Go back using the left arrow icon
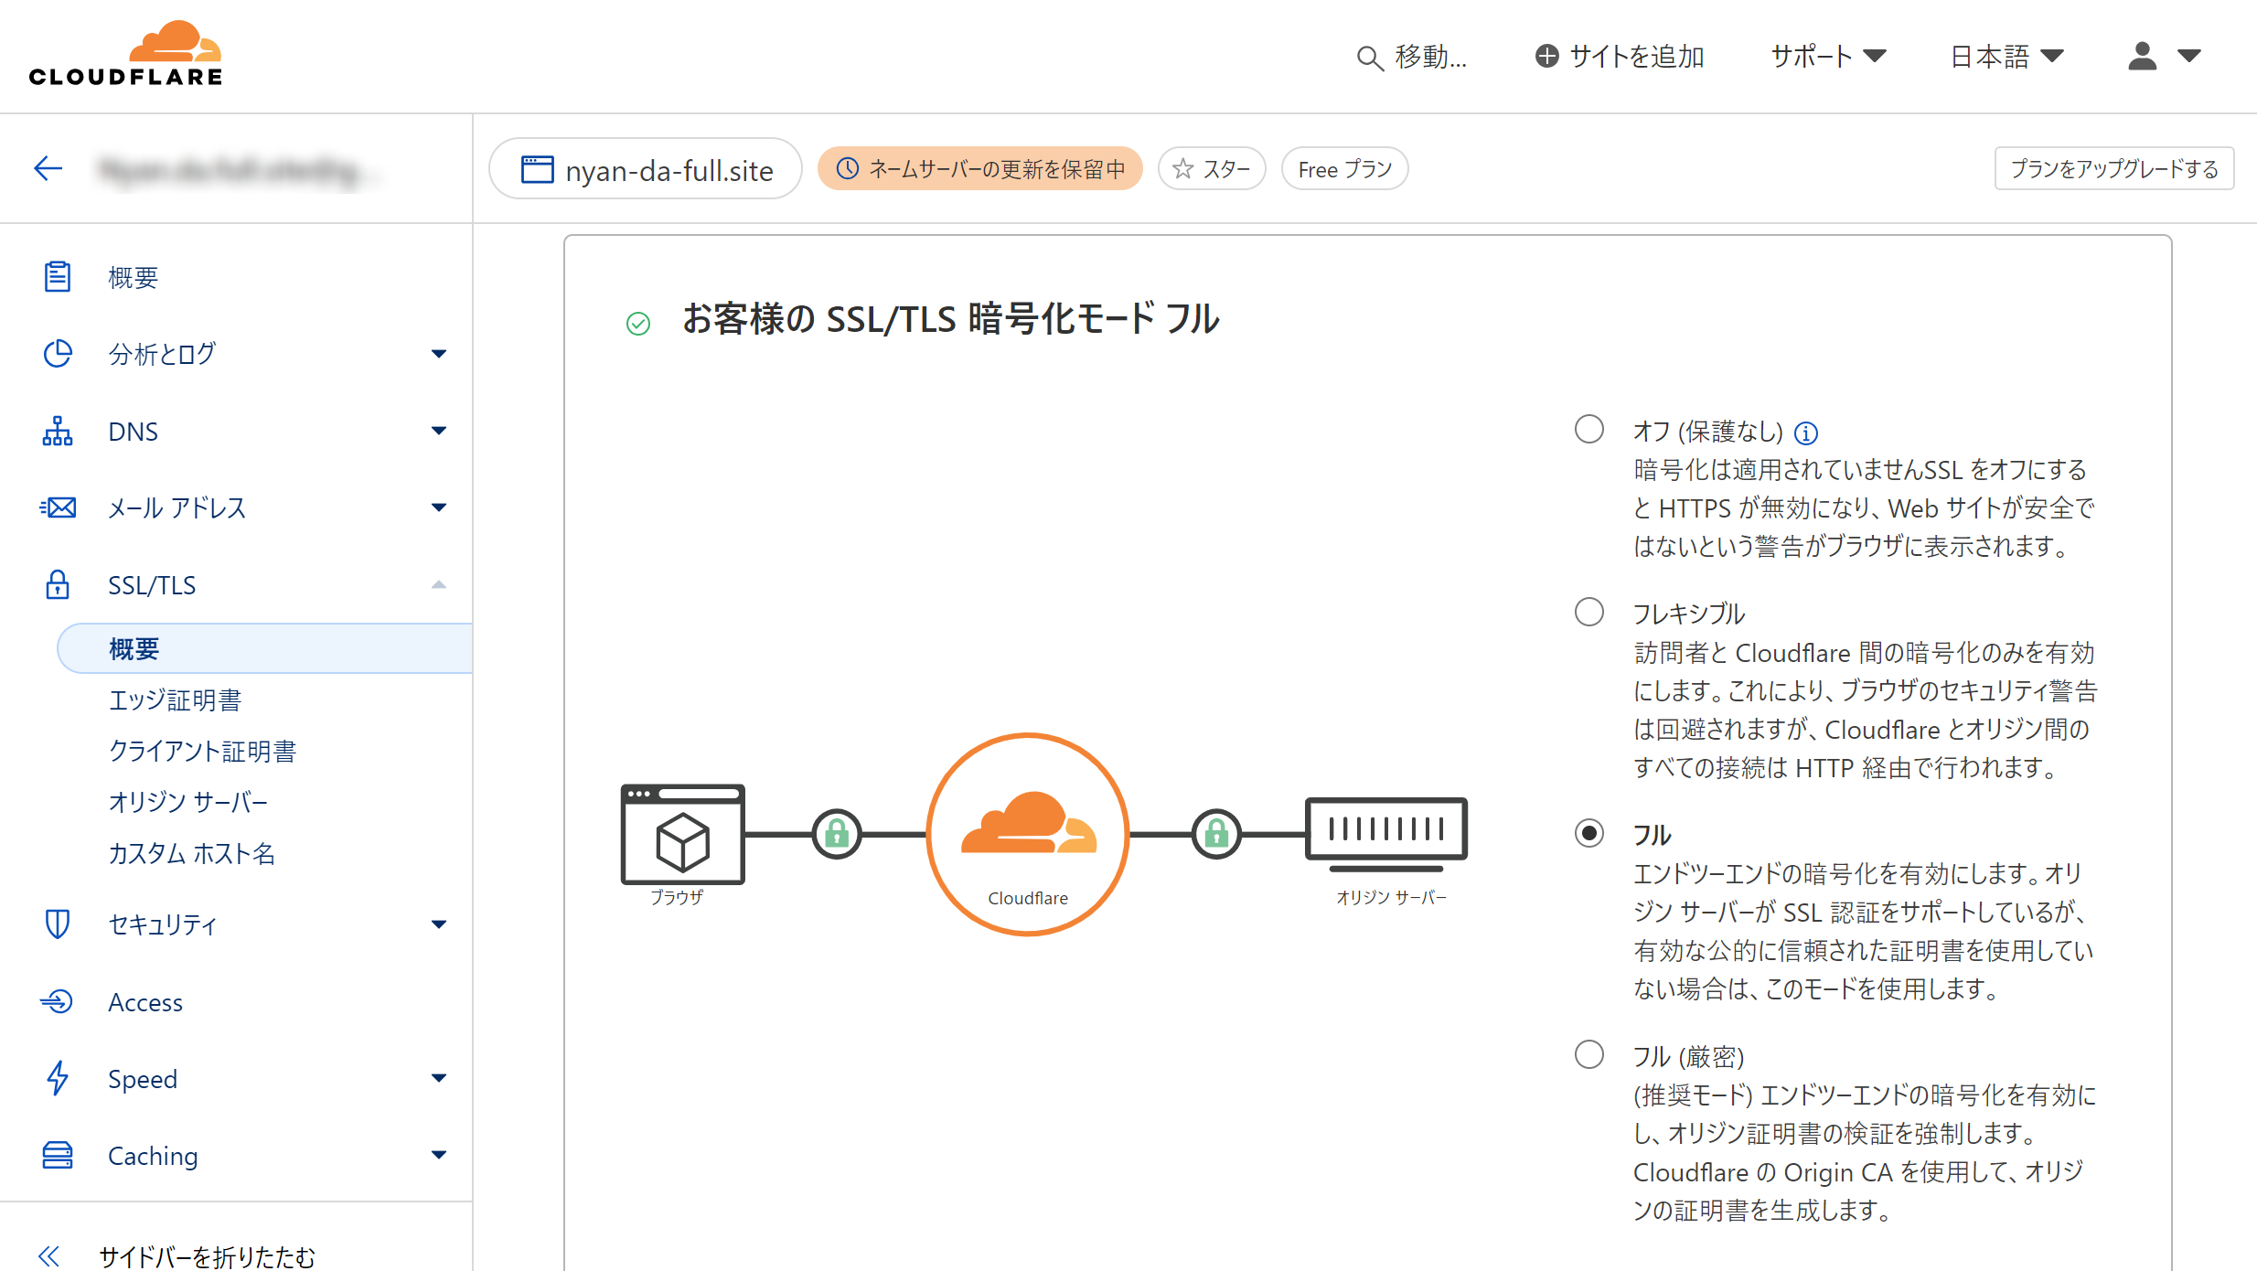 pyautogui.click(x=48, y=167)
